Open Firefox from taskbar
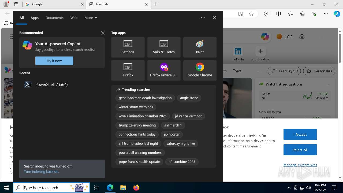Viewport: 343px width, 193px height. pyautogui.click(x=136, y=188)
